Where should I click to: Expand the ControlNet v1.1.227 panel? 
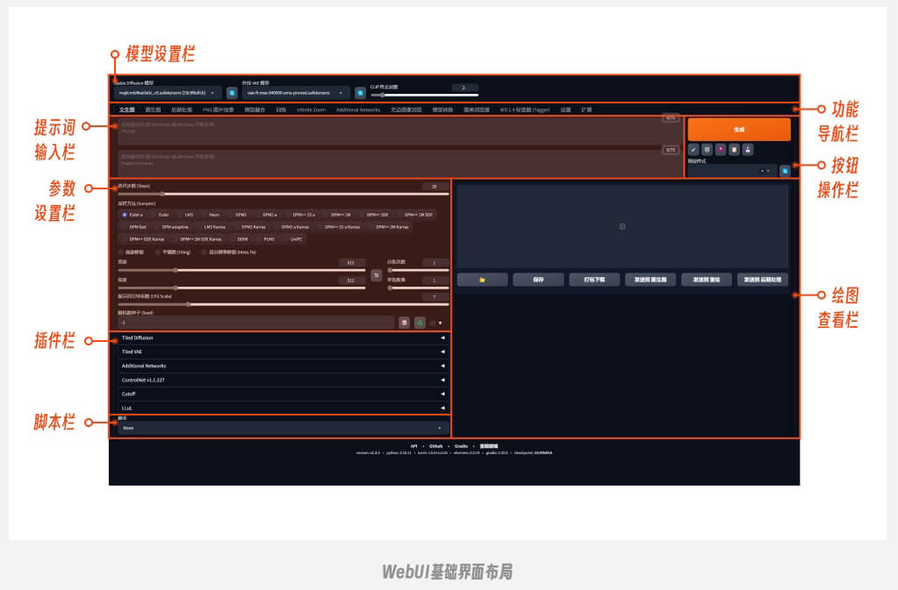[x=281, y=380]
